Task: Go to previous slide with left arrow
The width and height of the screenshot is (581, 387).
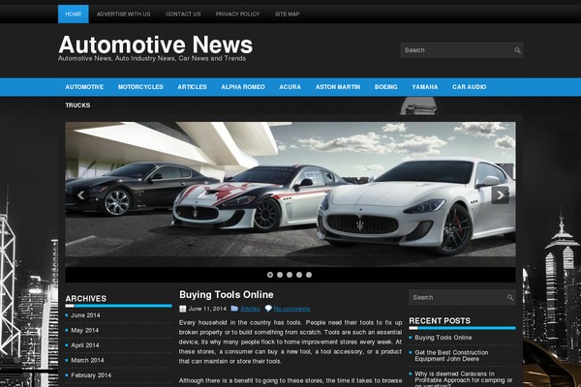Action: point(80,195)
